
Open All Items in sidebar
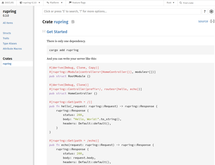coord(8,23)
